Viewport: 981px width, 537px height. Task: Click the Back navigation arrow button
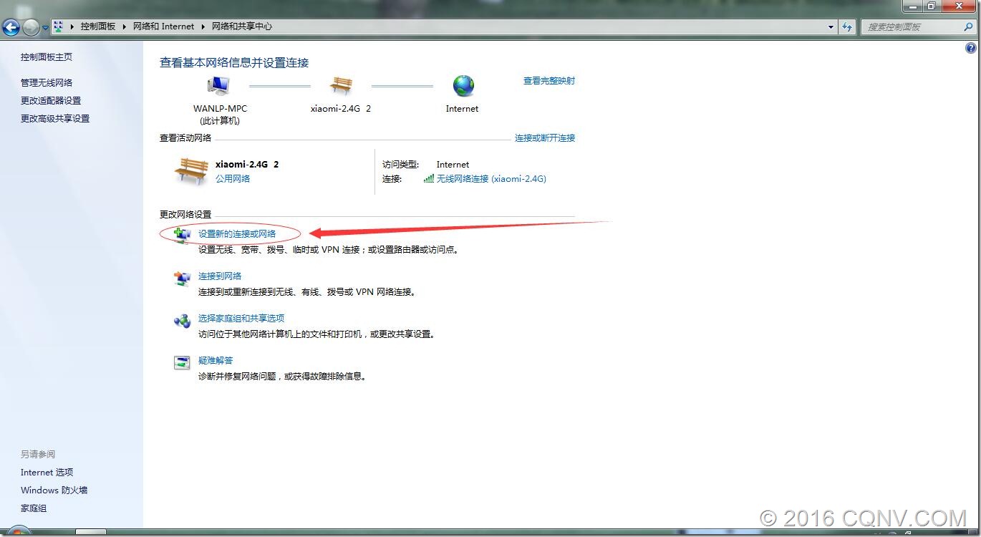click(11, 28)
